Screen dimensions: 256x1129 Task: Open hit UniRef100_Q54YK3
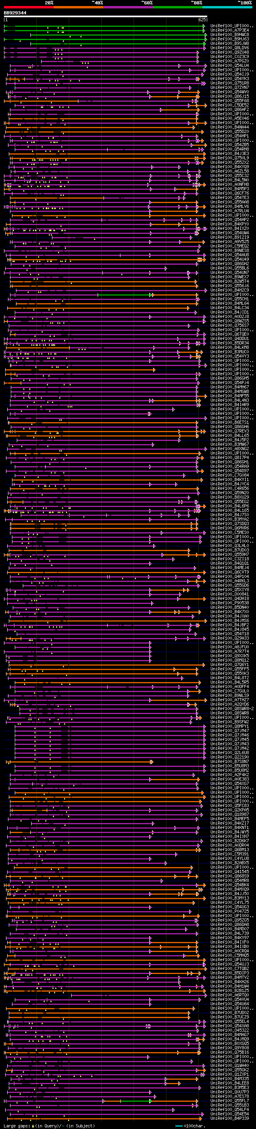click(230, 79)
